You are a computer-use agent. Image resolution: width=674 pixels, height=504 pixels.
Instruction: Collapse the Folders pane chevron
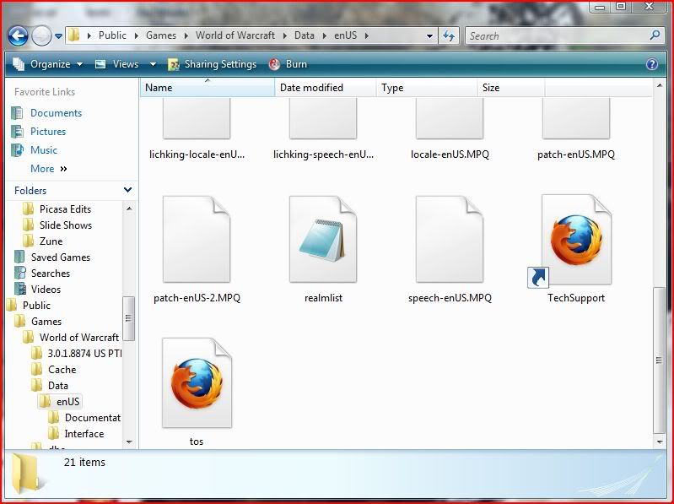point(127,190)
